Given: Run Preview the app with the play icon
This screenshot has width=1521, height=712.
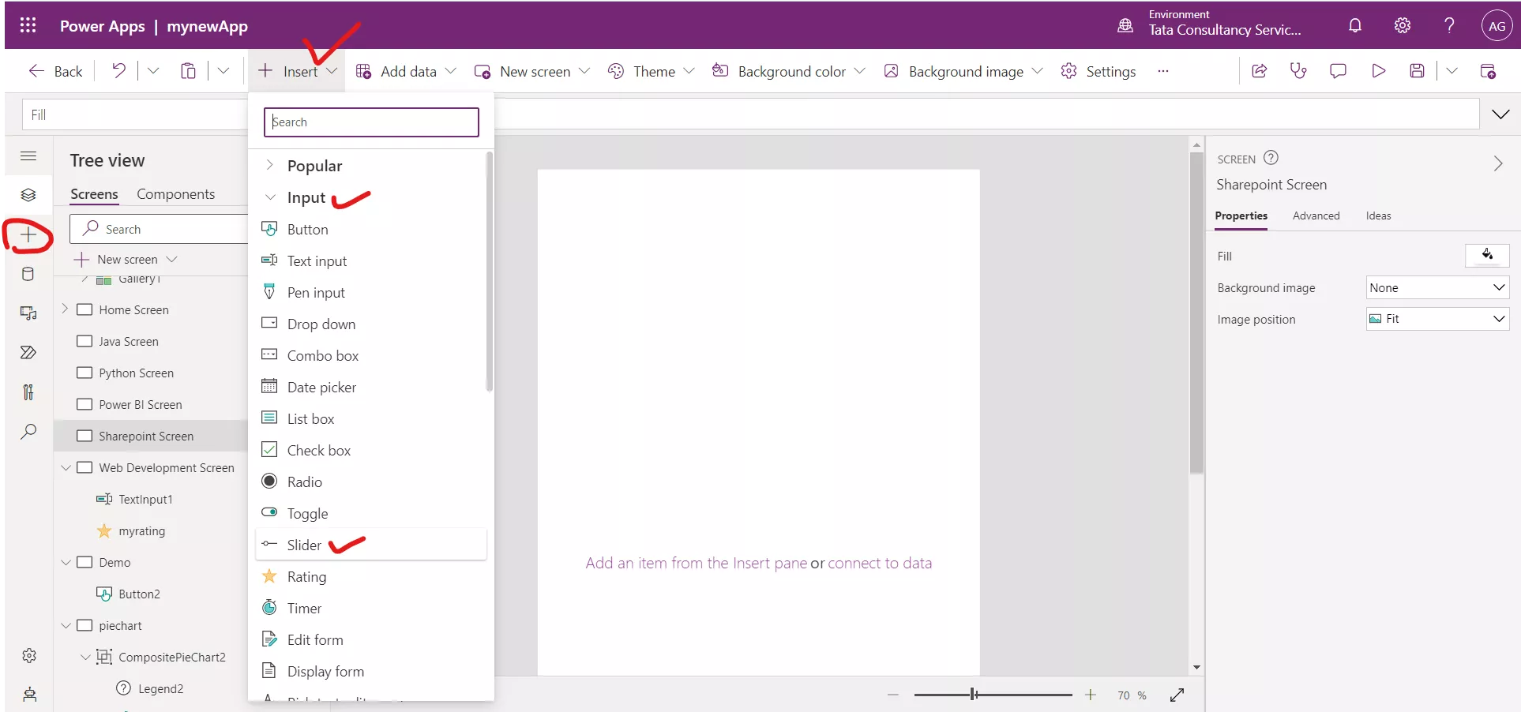Looking at the screenshot, I should click(1378, 70).
